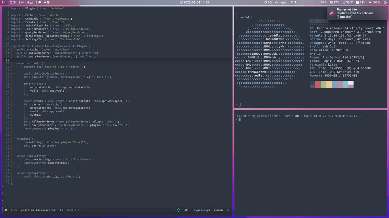This screenshot has width=389, height=218.
Task: Click the async onload() line
Action: point(30,64)
